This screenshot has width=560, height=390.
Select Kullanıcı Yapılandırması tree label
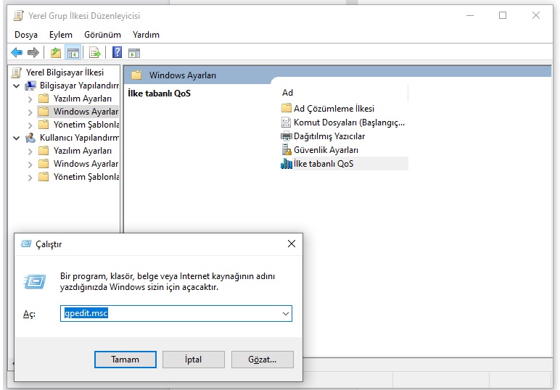79,138
